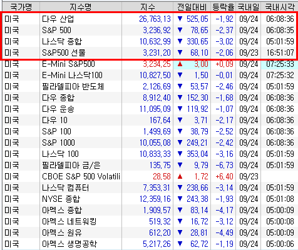Sort by the 지수명 column header

pyautogui.click(x=81, y=7)
